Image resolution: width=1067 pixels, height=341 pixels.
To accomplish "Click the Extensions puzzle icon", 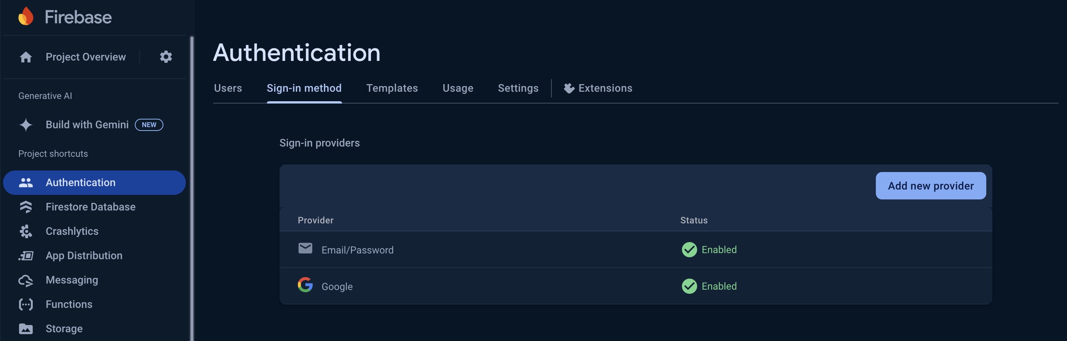I will (x=569, y=88).
